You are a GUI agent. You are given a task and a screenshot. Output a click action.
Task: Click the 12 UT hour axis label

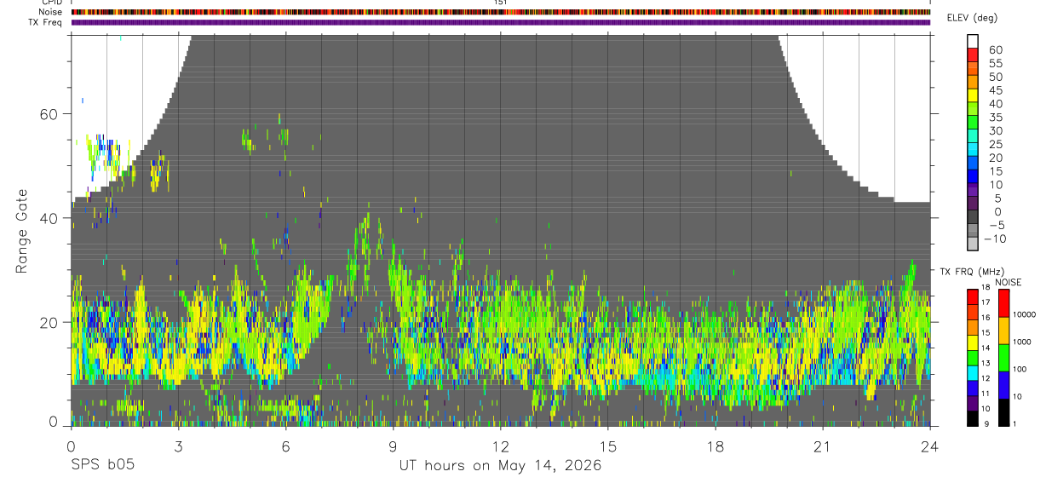(x=500, y=447)
